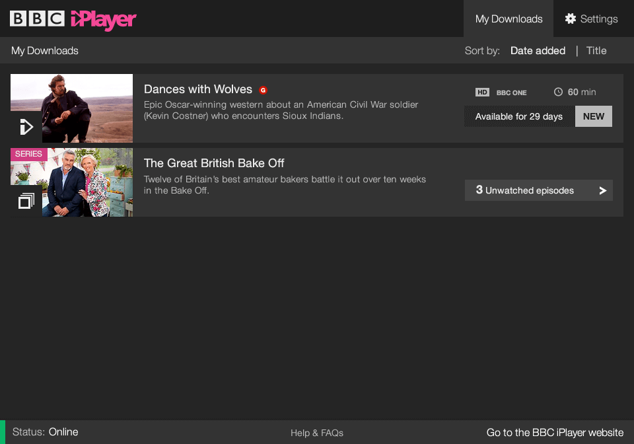
Task: Open Help & FAQs link
Action: tap(317, 433)
